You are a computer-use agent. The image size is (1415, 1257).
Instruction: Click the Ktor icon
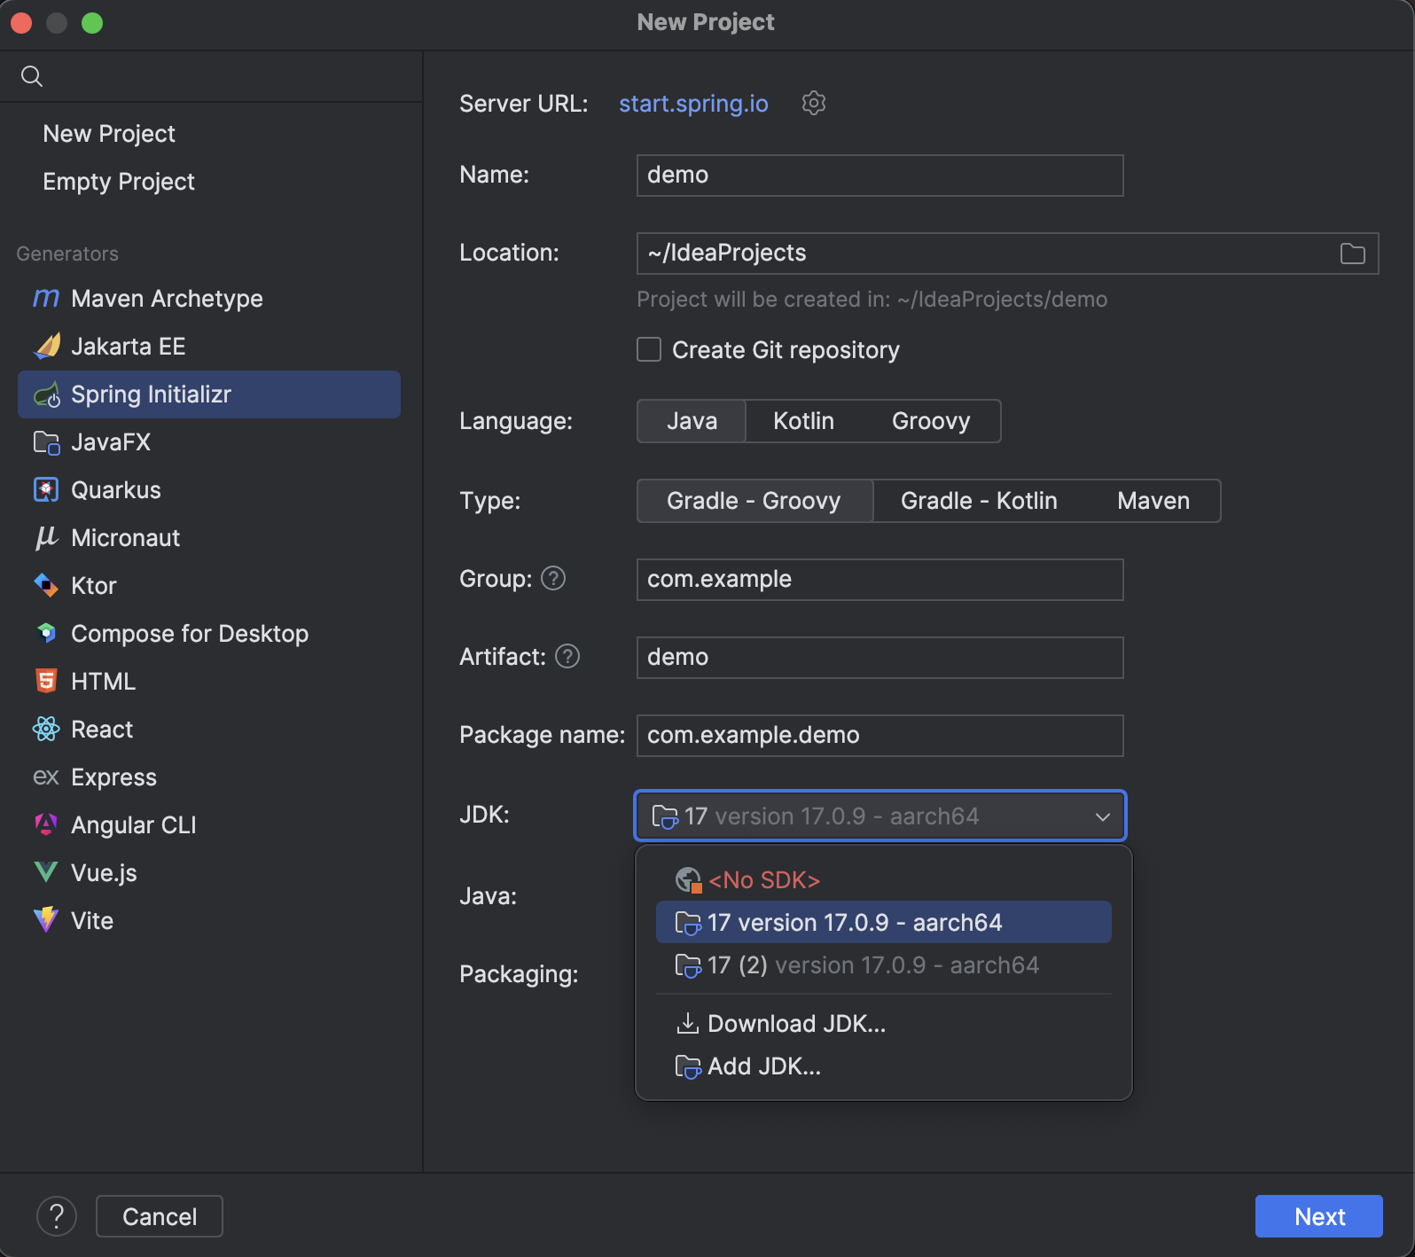coord(46,586)
